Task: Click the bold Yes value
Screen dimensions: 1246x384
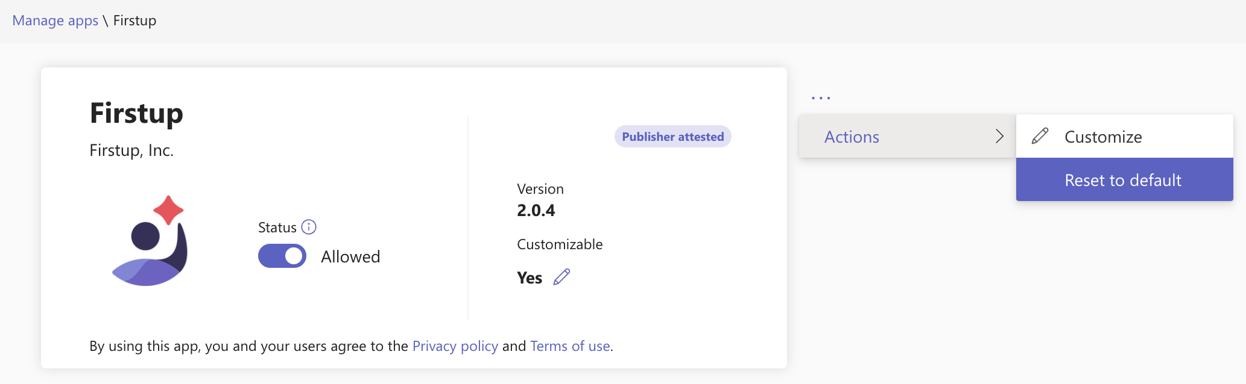Action: click(x=530, y=277)
